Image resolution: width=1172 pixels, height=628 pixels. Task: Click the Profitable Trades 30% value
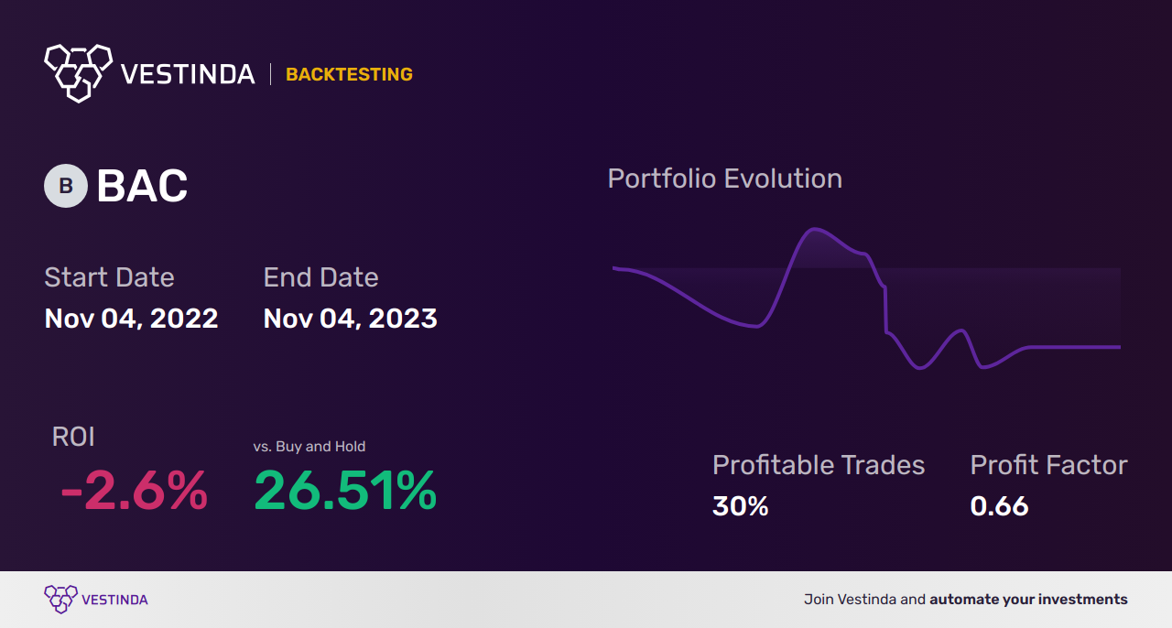click(740, 505)
